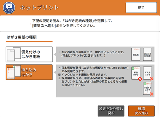Click the colored postcards icon on the 持ち込み option

click(14, 72)
